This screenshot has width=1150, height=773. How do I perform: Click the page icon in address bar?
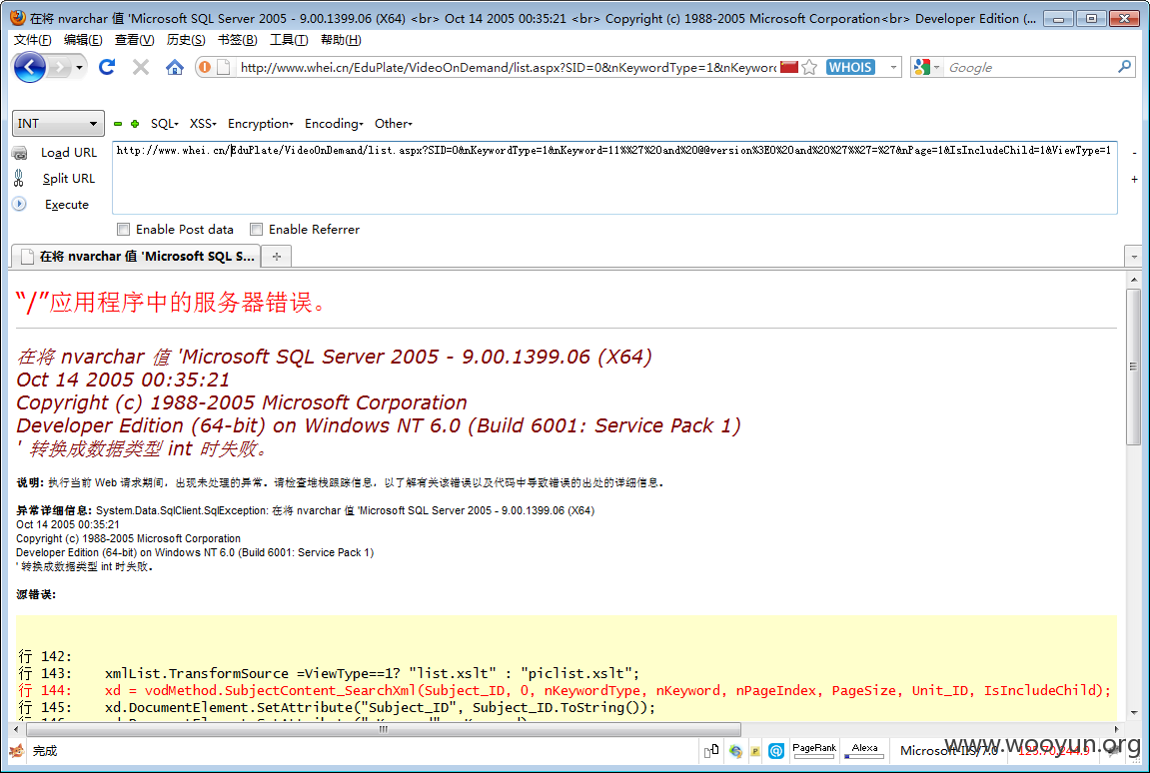point(224,68)
